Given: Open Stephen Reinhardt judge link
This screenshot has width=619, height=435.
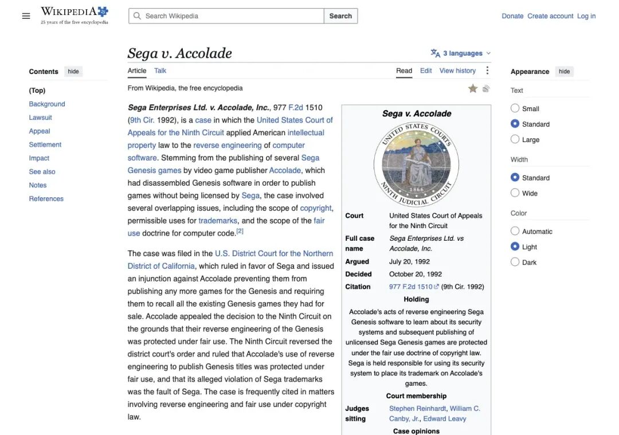Looking at the screenshot, I should (x=417, y=409).
